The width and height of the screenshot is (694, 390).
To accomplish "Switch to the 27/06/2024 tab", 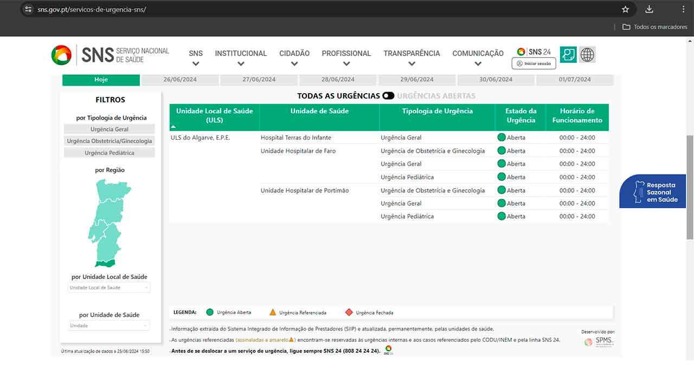I will tap(259, 80).
